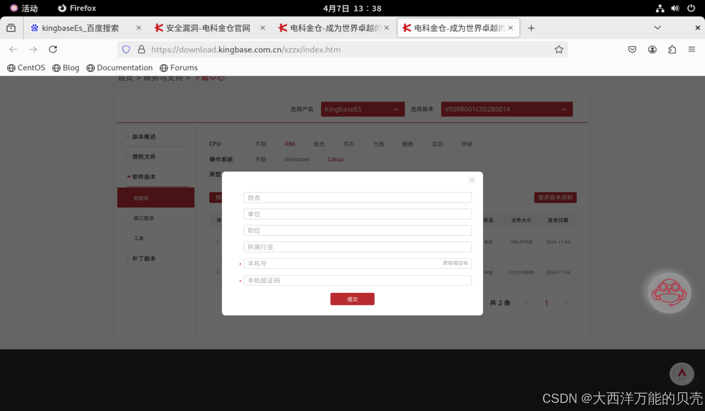Click the 姓名 name input field
Screen dimensions: 705x411
[357, 197]
